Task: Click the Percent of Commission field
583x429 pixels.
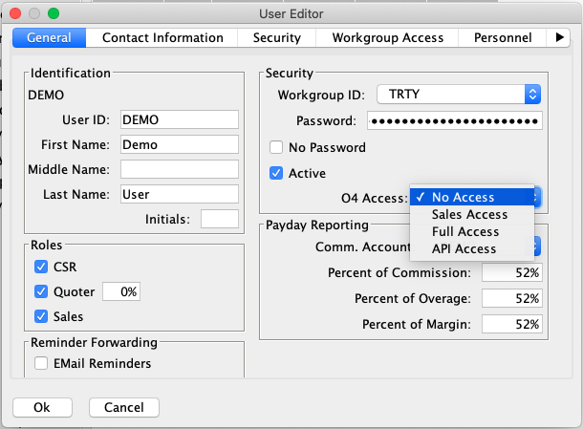Action: click(512, 272)
